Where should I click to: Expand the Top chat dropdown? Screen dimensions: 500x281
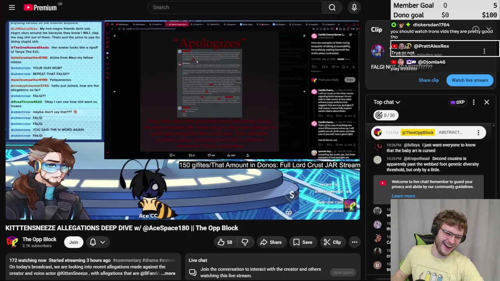point(387,102)
